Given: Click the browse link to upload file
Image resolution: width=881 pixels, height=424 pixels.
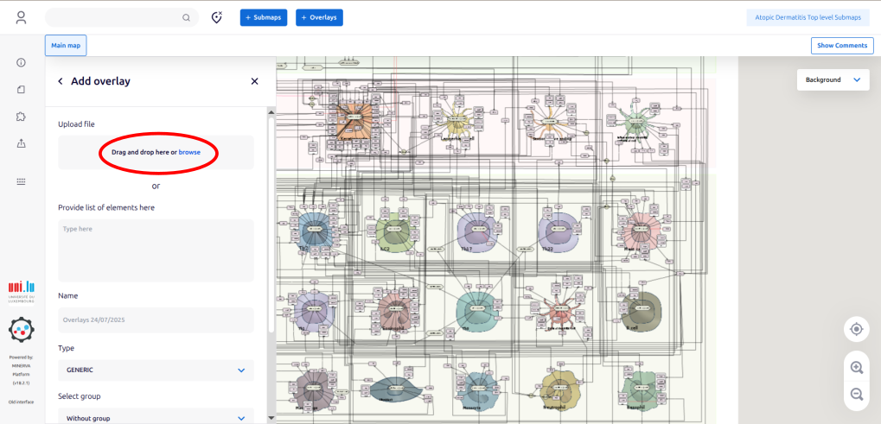Looking at the screenshot, I should click(189, 152).
